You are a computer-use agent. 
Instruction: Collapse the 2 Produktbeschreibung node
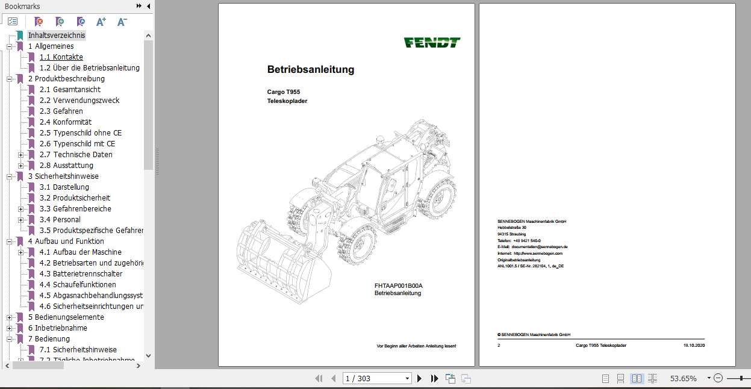10,79
